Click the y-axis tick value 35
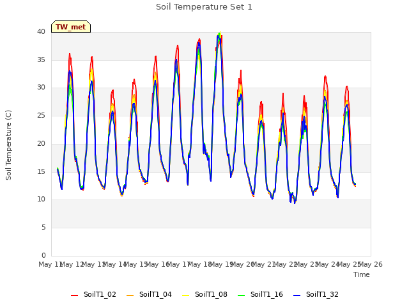 41,59
